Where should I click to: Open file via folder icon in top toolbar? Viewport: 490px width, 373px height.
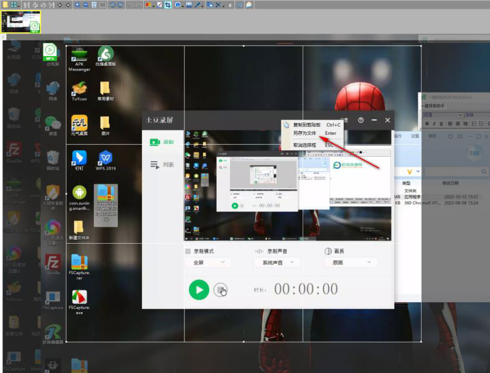(x=5, y=5)
